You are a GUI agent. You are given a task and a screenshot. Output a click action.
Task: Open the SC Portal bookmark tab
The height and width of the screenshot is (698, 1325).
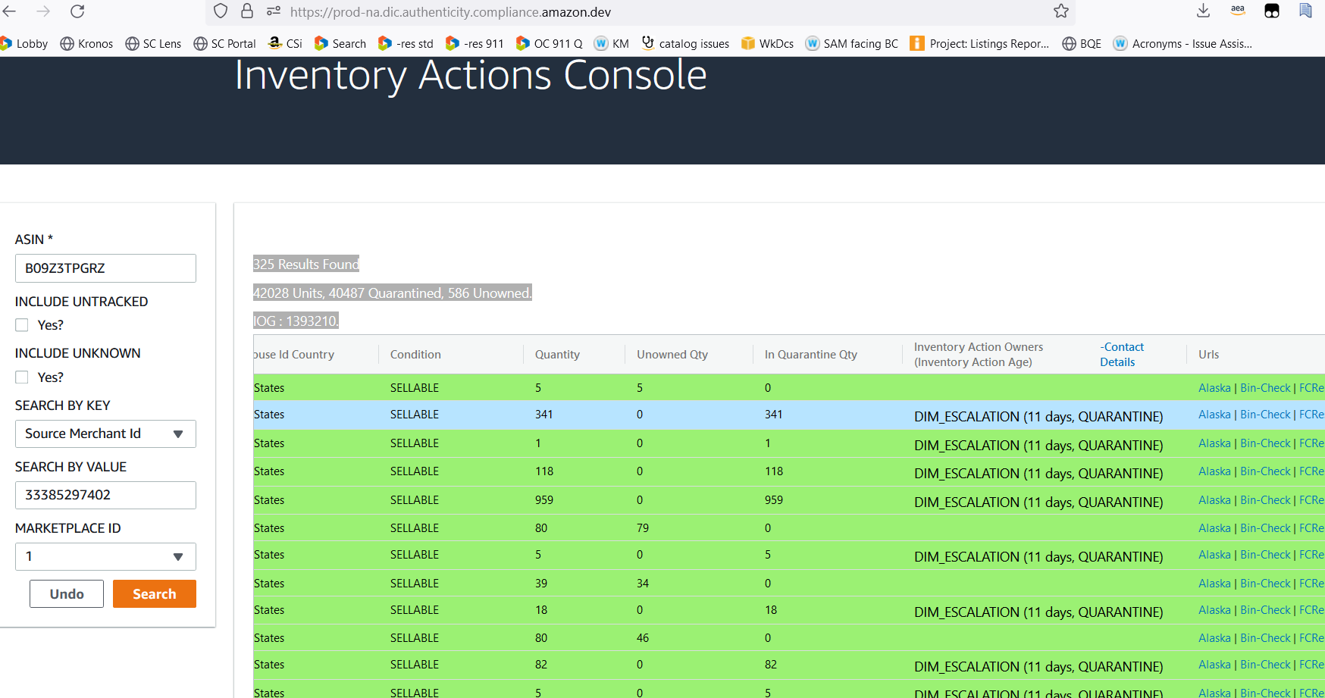[x=224, y=44]
